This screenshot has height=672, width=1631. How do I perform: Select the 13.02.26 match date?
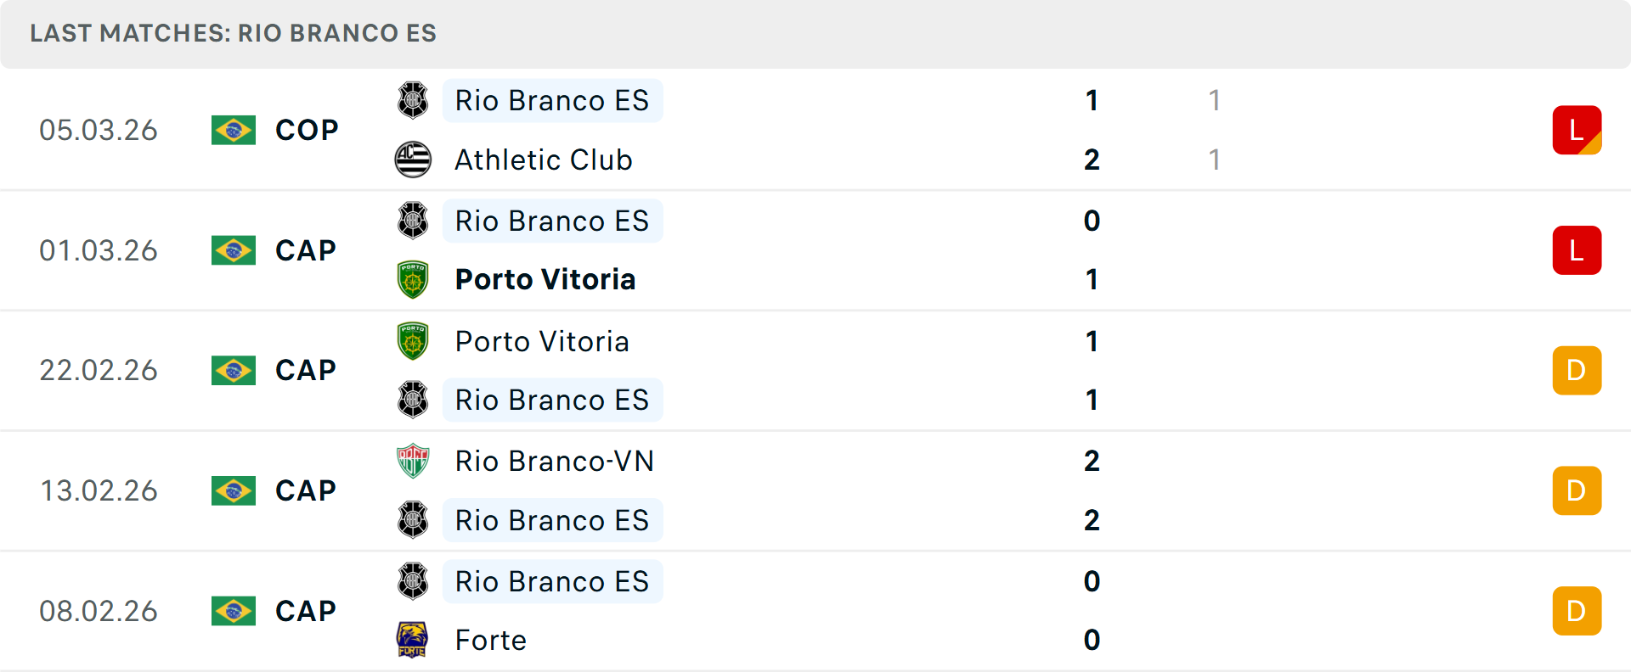[x=99, y=490]
